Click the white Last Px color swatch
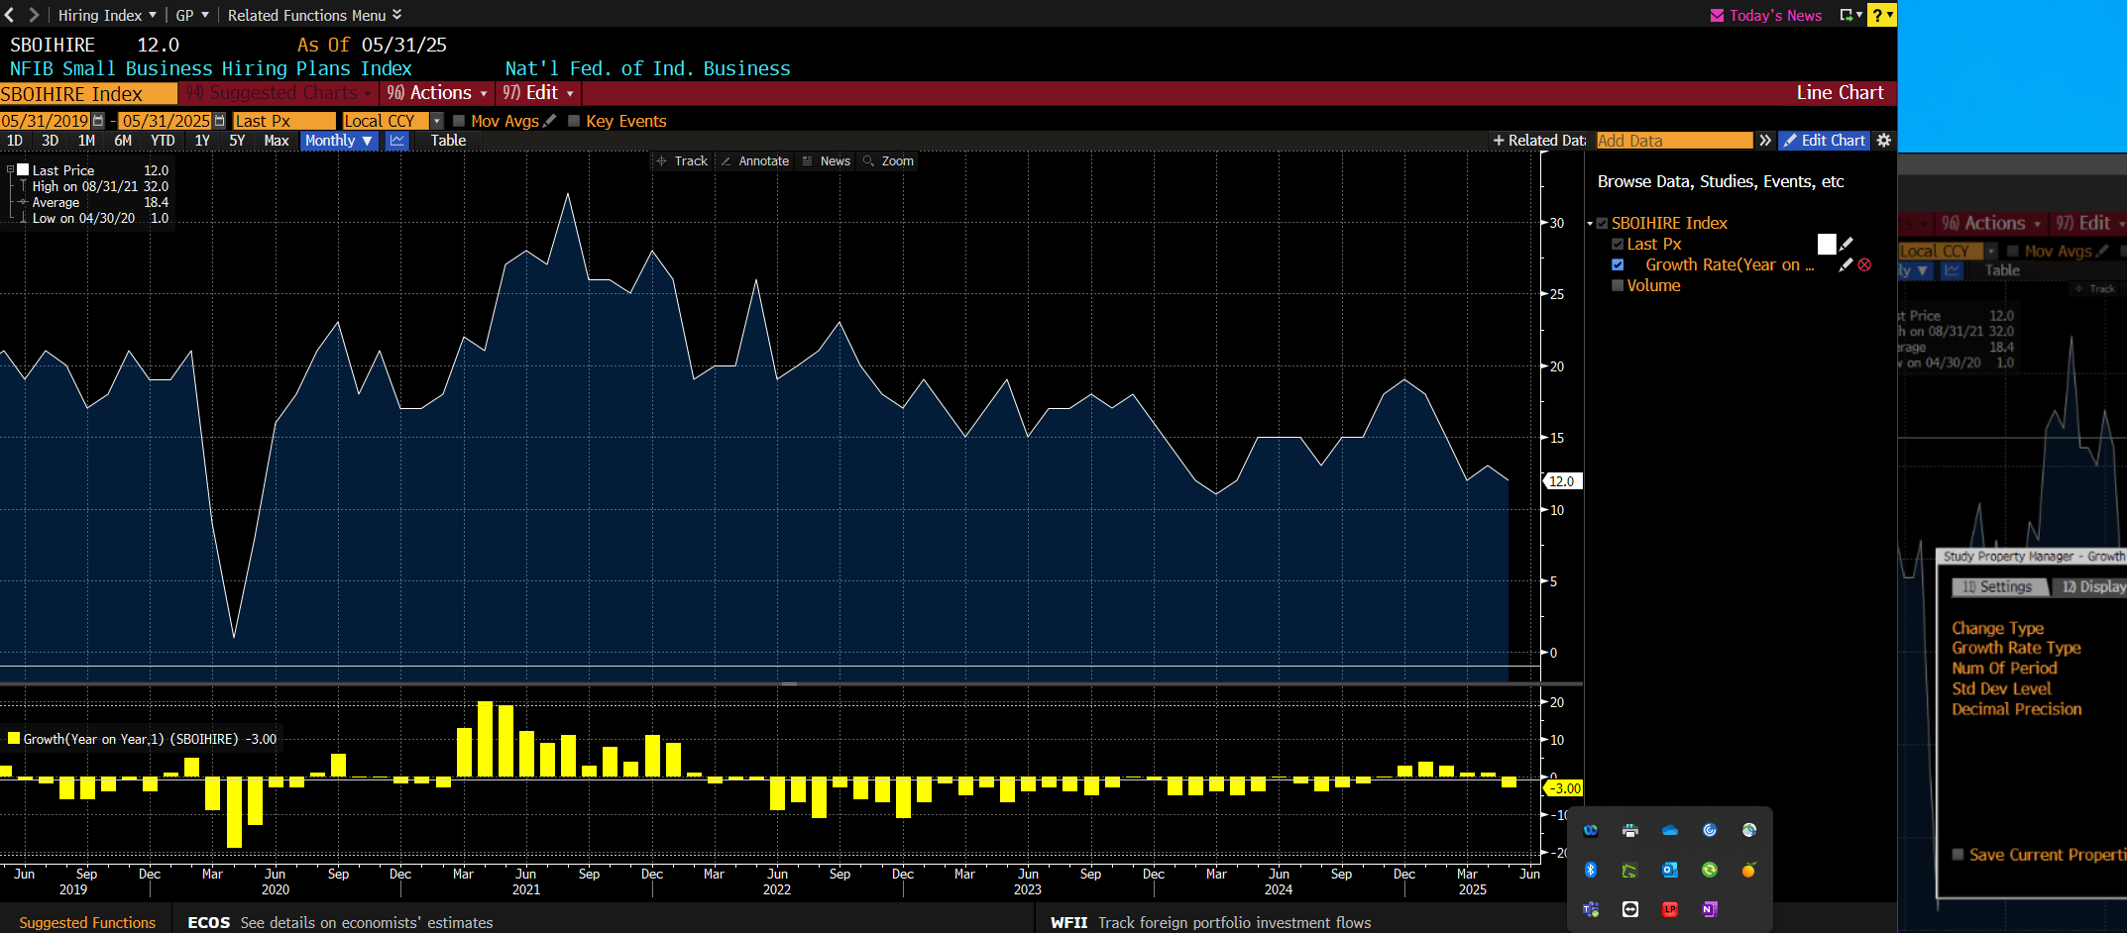 point(1826,245)
